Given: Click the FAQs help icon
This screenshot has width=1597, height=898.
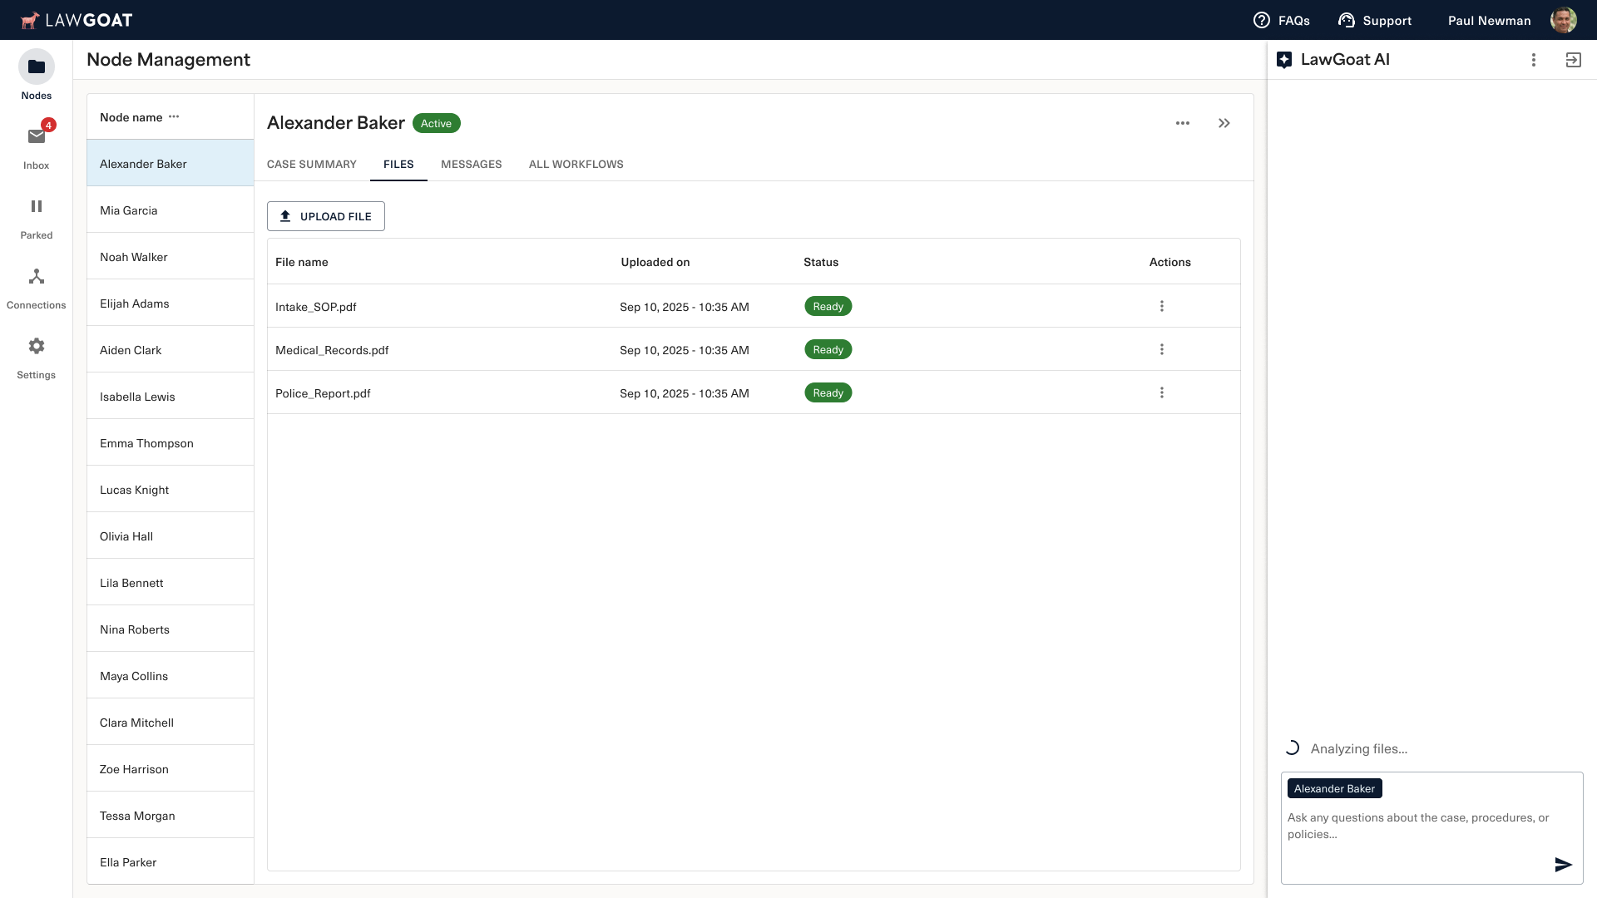Looking at the screenshot, I should (x=1261, y=20).
